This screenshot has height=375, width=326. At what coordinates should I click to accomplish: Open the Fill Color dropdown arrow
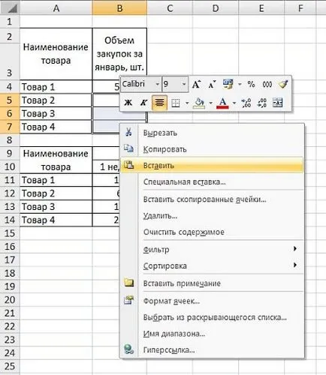(x=210, y=103)
